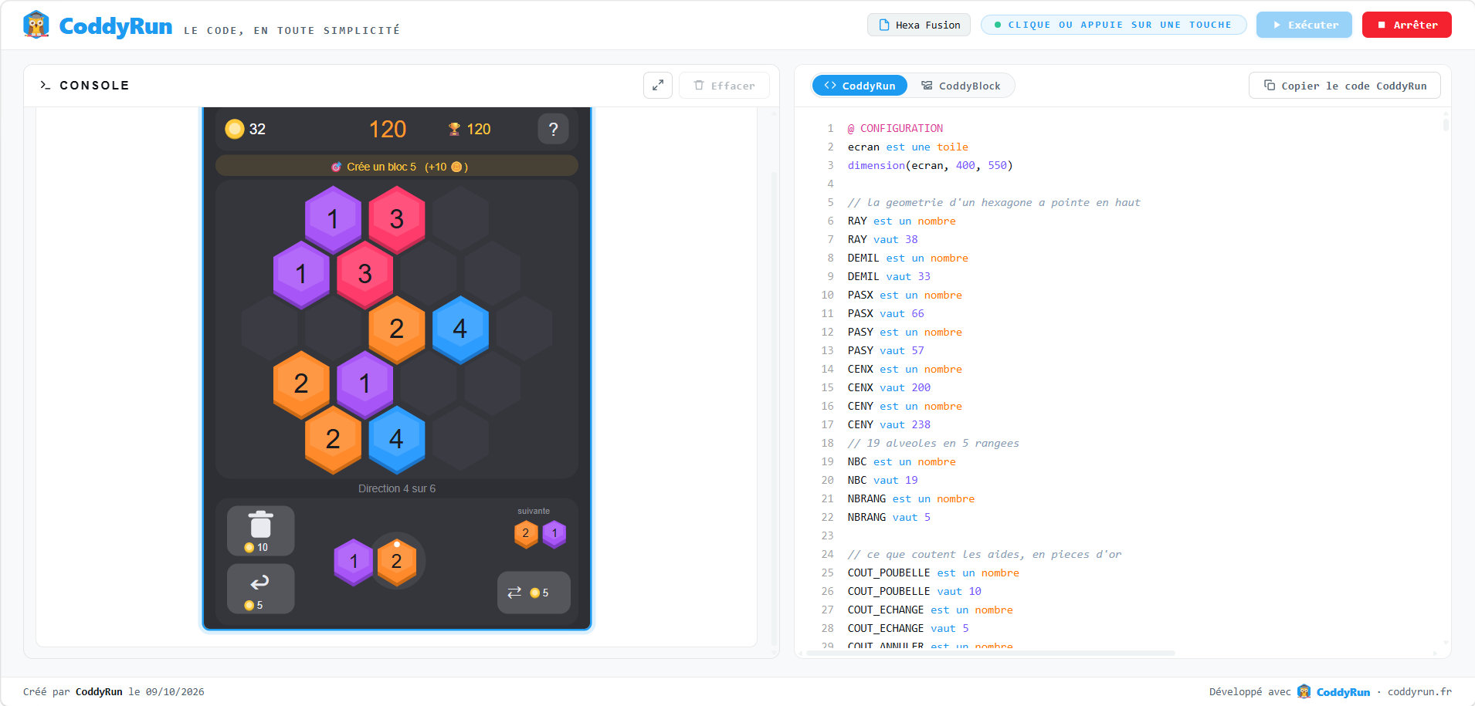The width and height of the screenshot is (1475, 706).
Task: Click the orange hexagon 2 in middle row
Action: pos(397,329)
